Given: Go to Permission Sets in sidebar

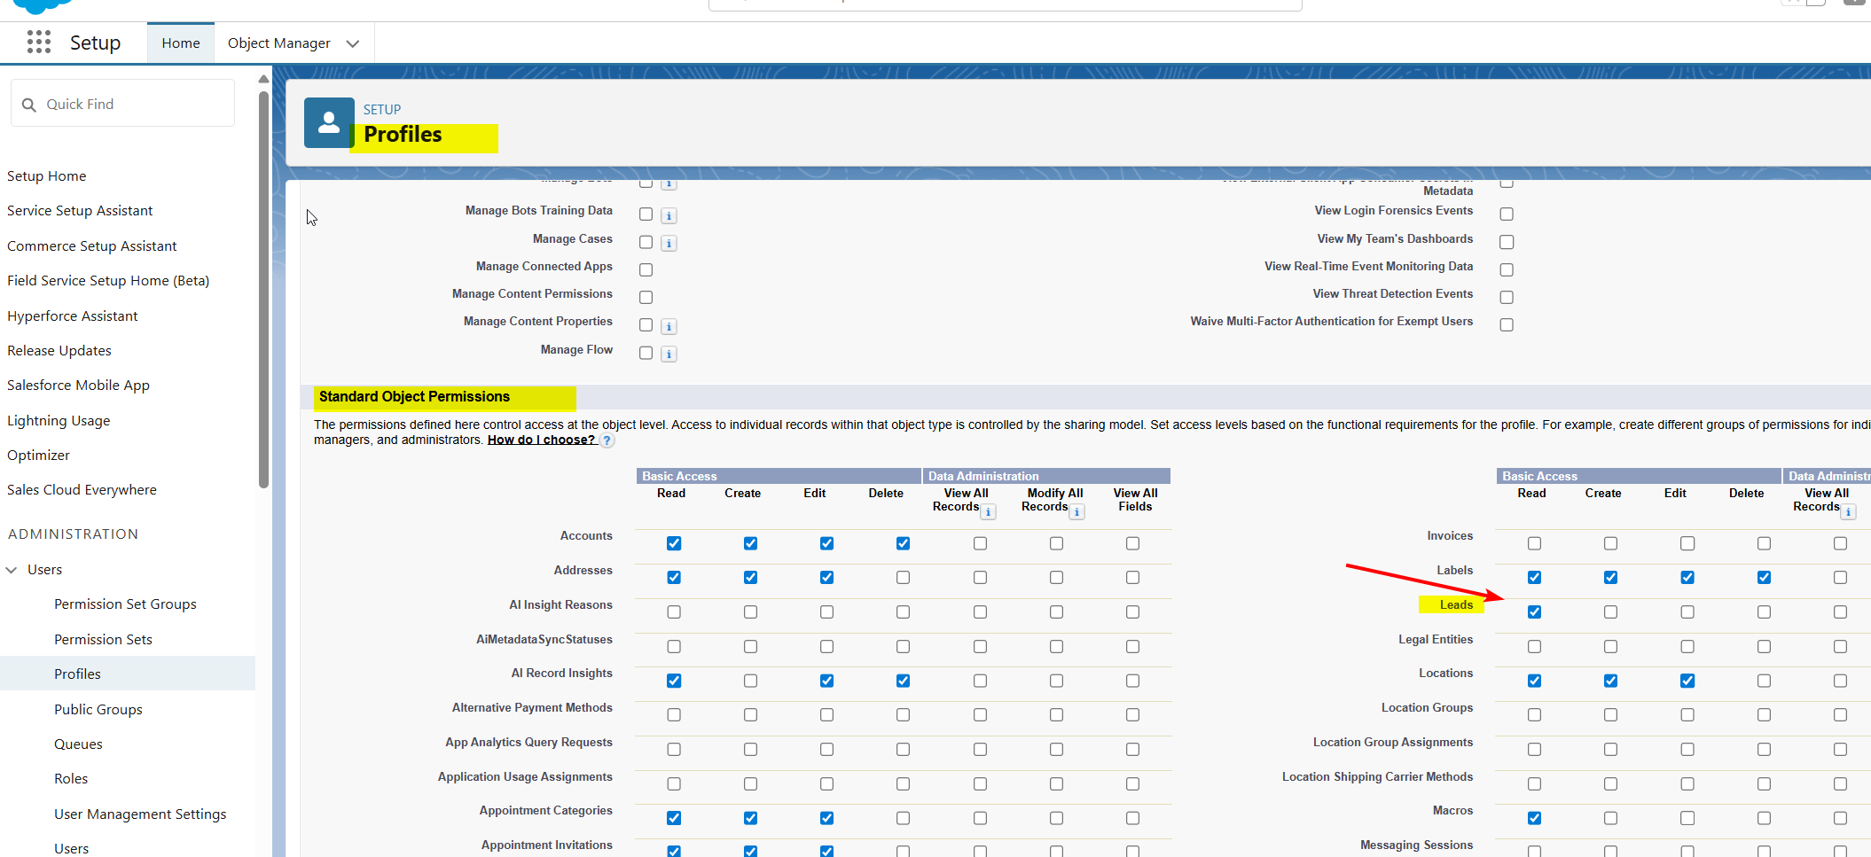Looking at the screenshot, I should (x=103, y=639).
